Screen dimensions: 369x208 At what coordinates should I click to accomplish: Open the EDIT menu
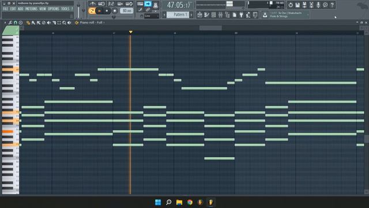point(13,9)
